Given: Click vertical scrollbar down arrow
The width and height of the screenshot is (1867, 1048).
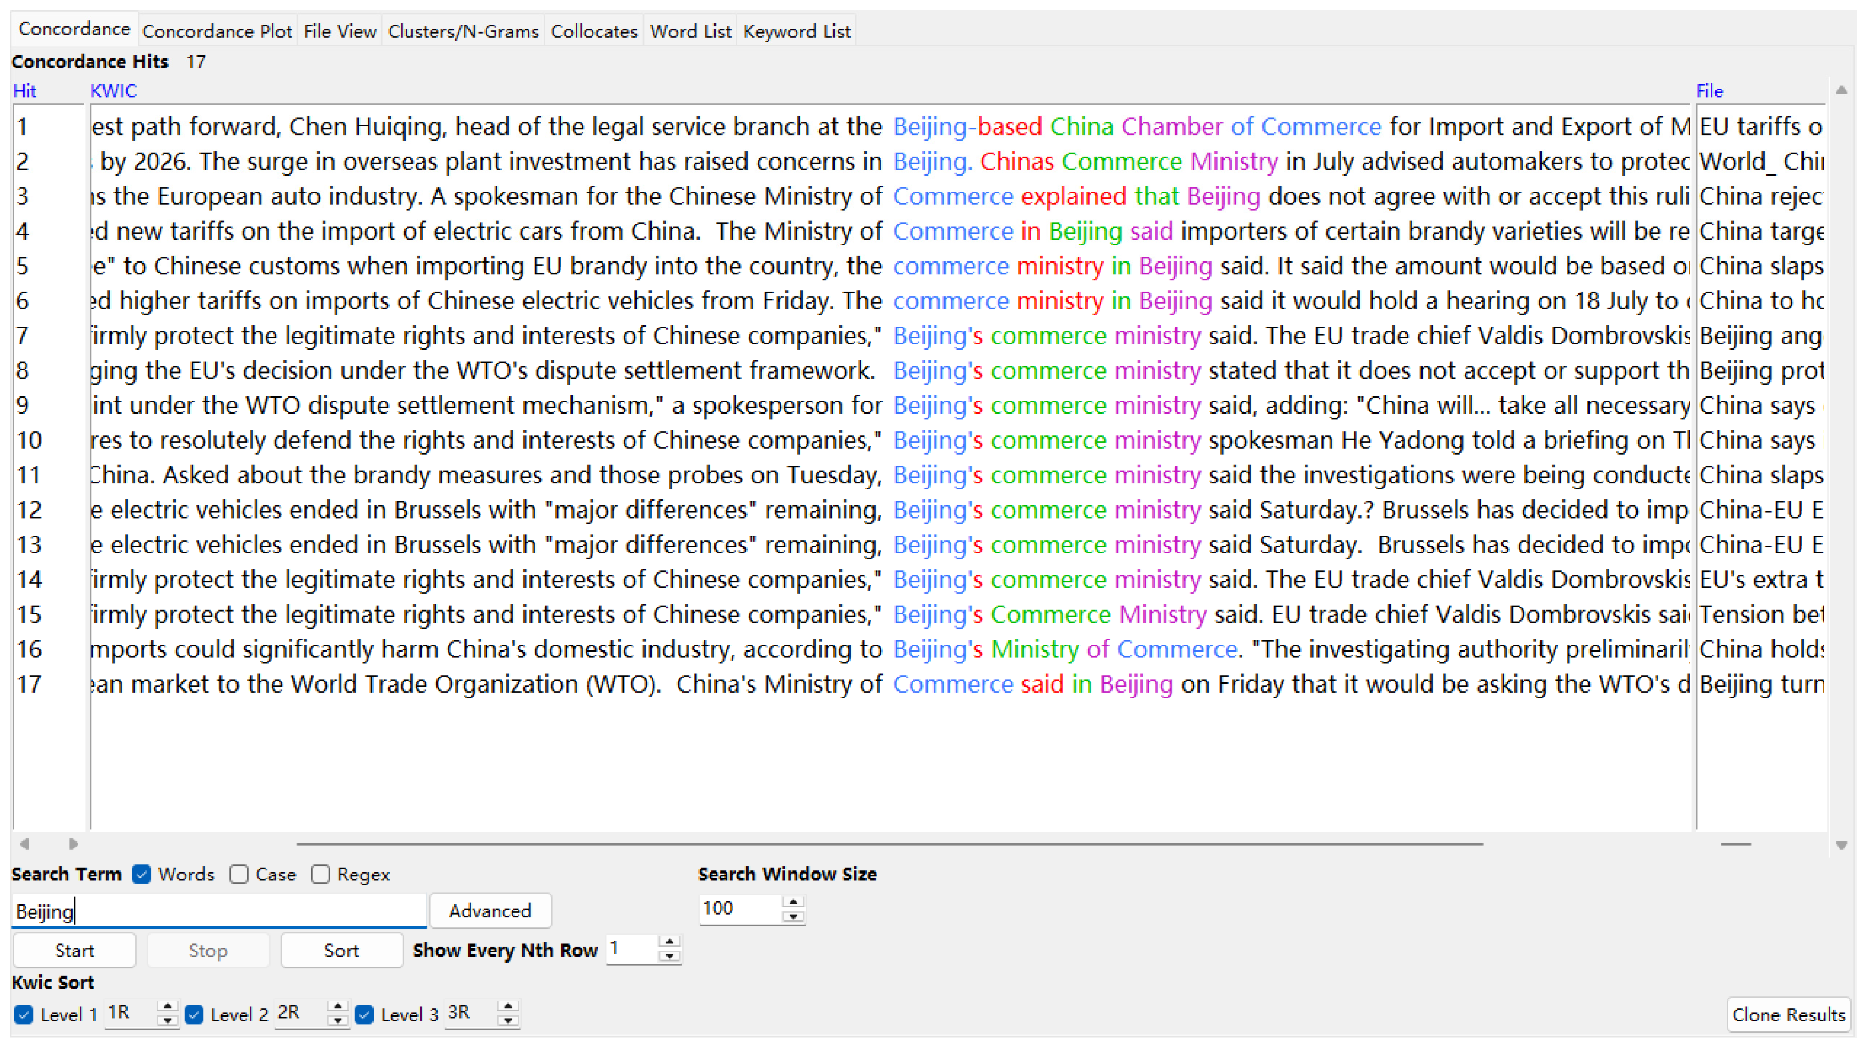Looking at the screenshot, I should pyautogui.click(x=1840, y=845).
